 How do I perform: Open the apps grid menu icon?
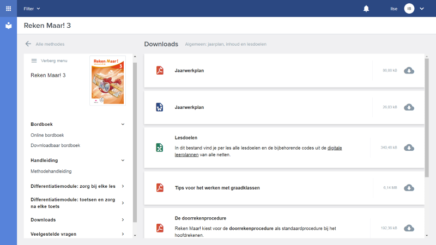(x=8, y=9)
